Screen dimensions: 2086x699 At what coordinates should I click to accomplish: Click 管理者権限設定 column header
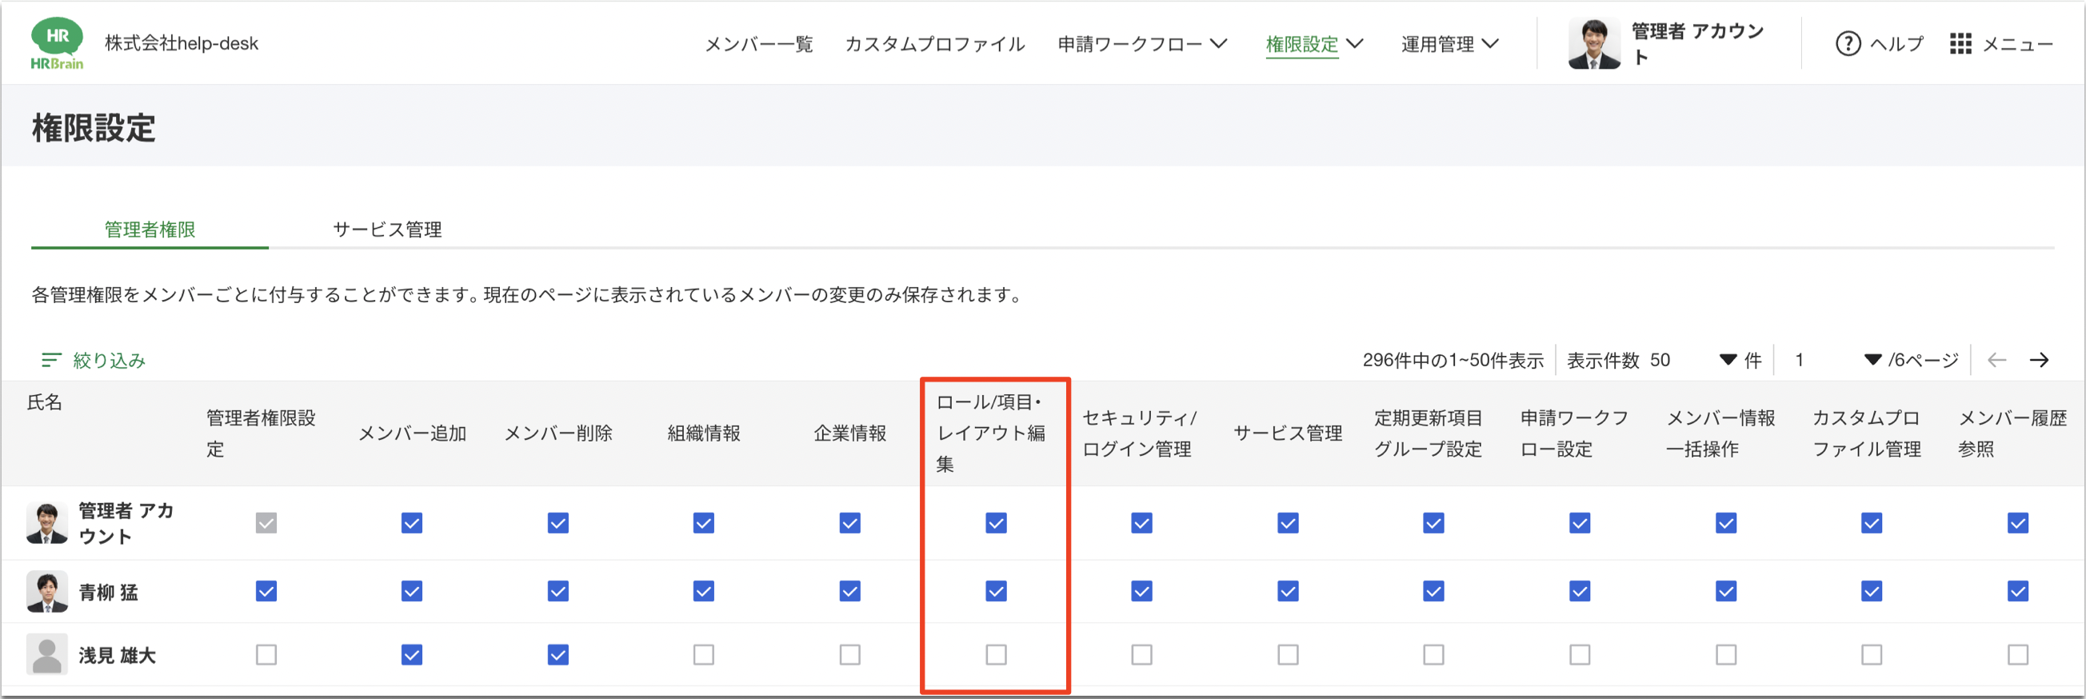(261, 433)
